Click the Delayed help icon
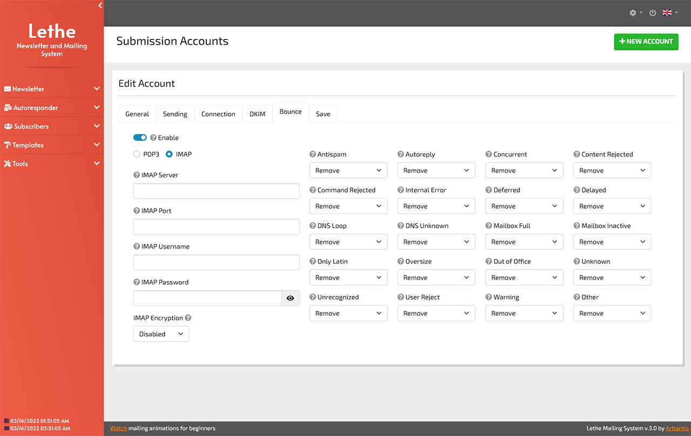Viewport: 691px width, 436px height. coord(577,190)
